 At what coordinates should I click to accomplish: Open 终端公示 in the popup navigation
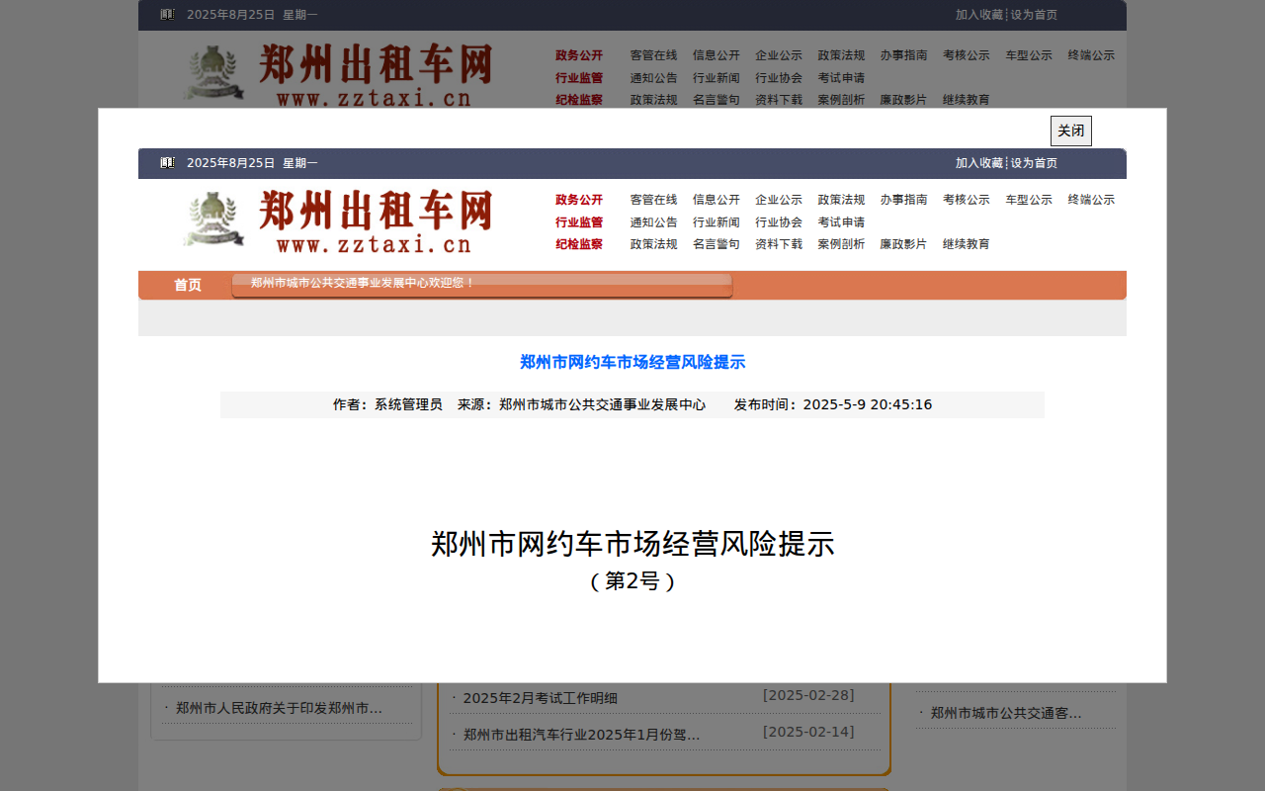(1091, 200)
